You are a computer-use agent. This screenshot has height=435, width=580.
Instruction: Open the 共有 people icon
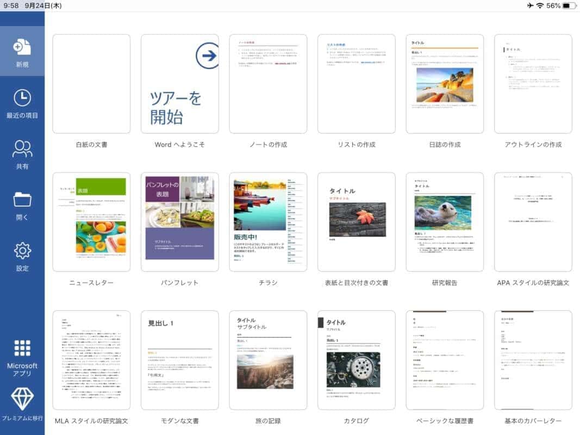pos(22,148)
